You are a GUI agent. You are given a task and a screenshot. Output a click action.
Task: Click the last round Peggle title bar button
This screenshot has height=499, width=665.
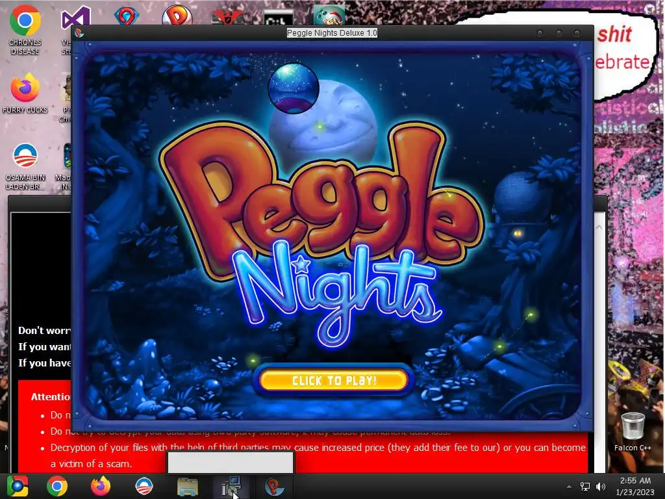coord(577,33)
